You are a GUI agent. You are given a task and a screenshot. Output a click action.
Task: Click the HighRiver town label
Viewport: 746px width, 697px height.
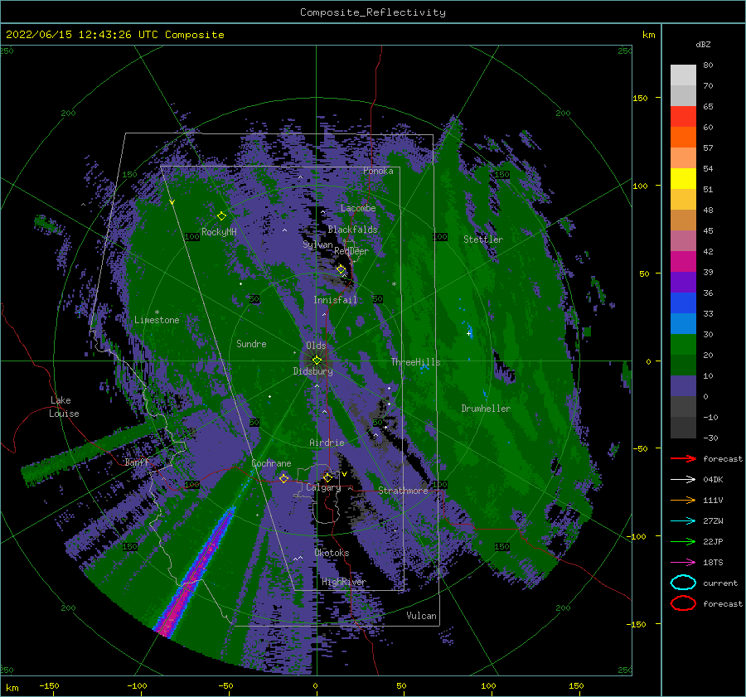click(x=343, y=582)
